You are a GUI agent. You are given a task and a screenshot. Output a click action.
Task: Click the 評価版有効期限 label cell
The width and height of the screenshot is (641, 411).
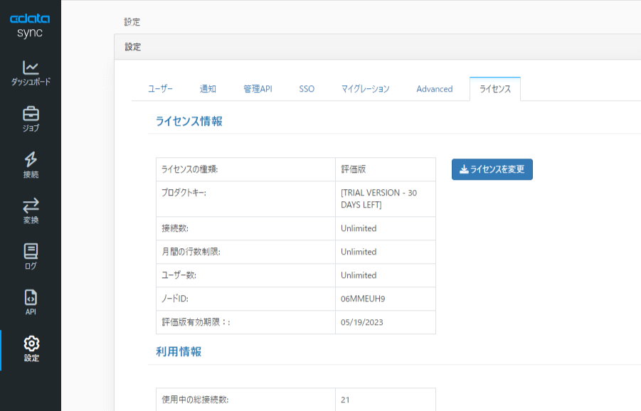(245, 322)
